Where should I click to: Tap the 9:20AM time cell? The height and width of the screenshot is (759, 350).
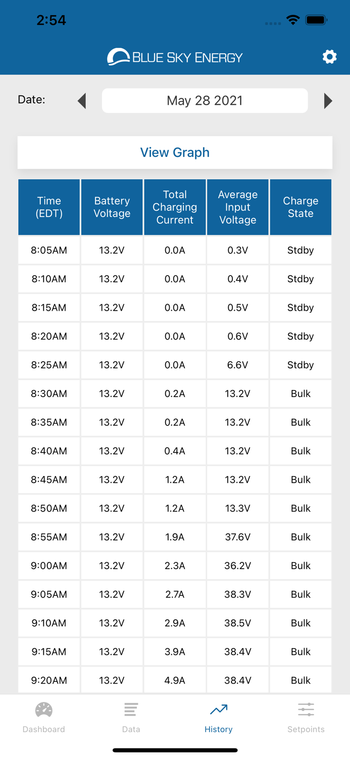49,680
